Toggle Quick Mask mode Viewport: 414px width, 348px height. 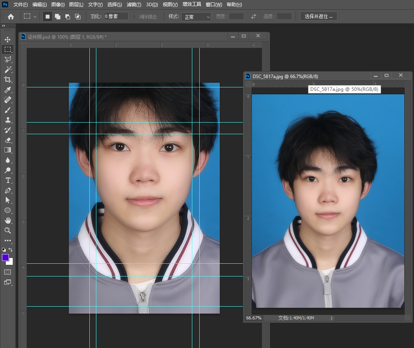pos(8,272)
